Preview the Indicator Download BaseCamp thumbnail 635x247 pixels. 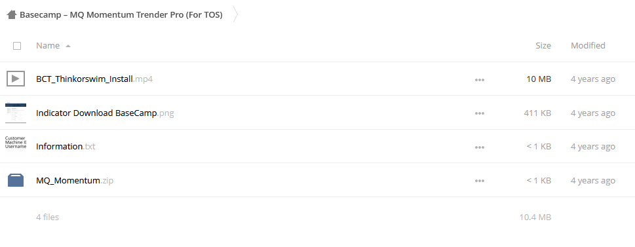pyautogui.click(x=16, y=113)
